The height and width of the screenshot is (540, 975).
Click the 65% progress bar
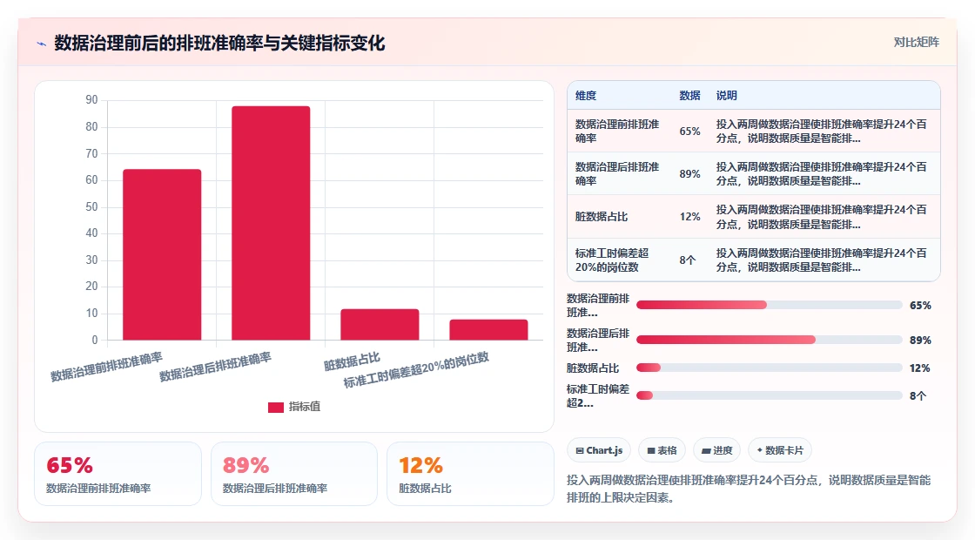770,305
